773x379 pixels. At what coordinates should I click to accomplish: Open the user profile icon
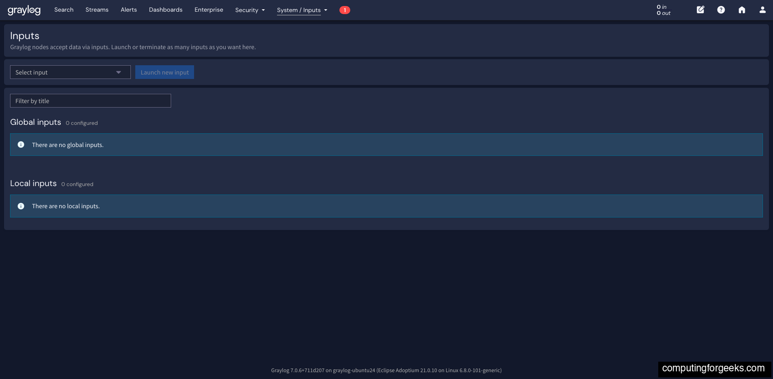[x=763, y=10]
